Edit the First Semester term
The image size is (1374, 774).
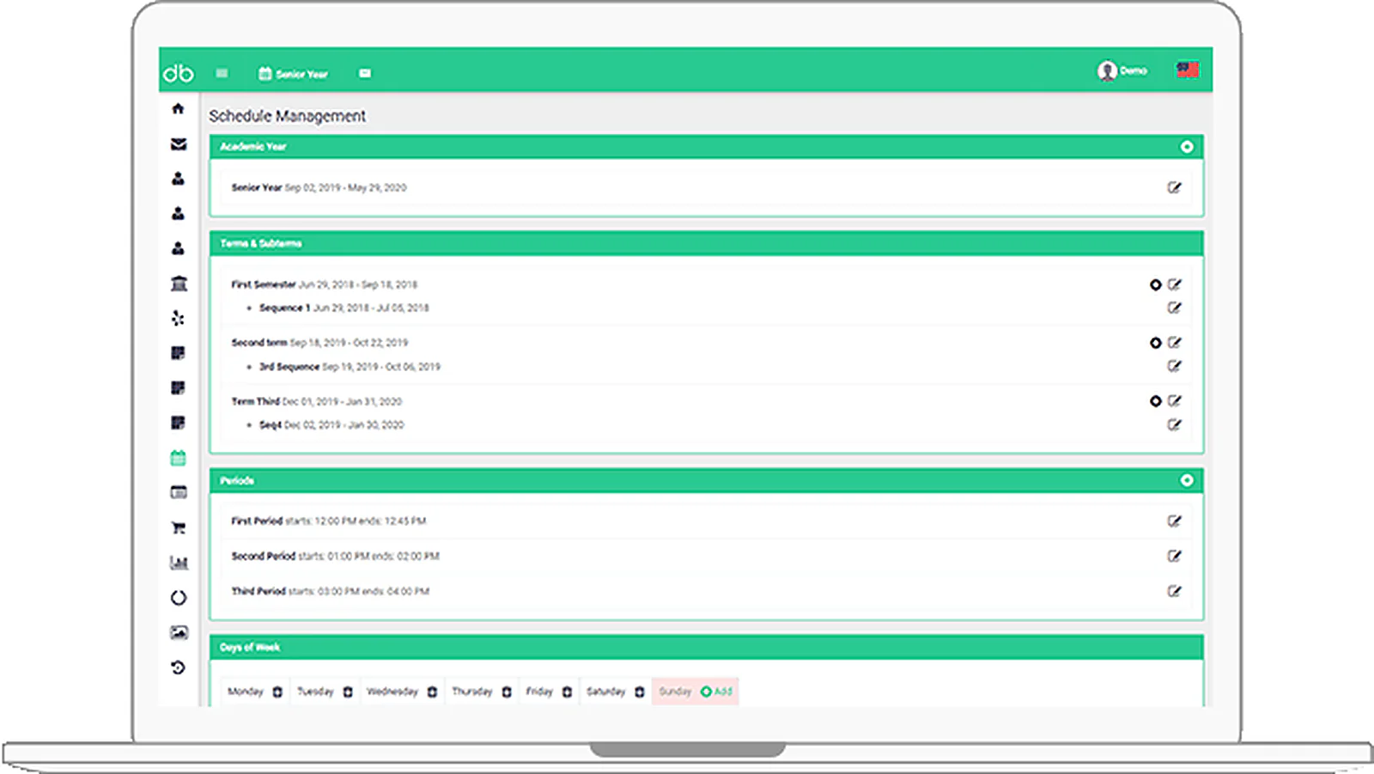(x=1175, y=284)
